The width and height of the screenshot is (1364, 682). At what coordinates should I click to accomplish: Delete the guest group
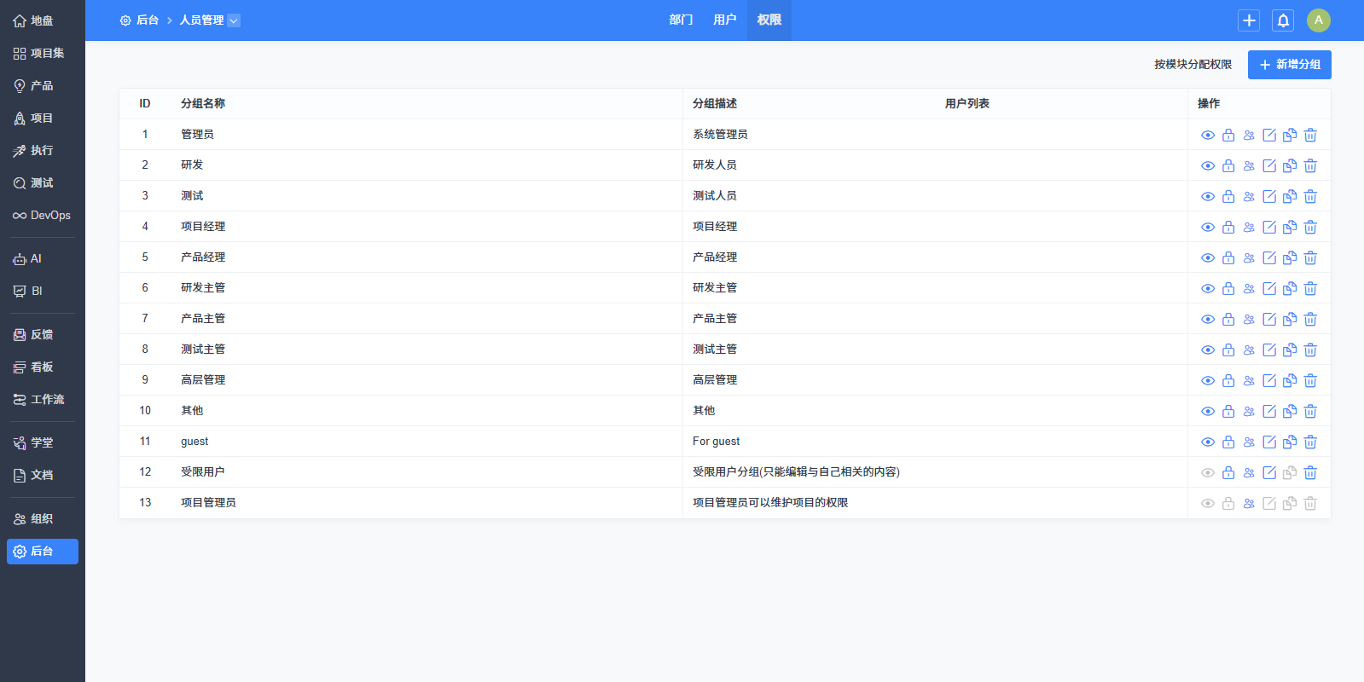pos(1310,442)
